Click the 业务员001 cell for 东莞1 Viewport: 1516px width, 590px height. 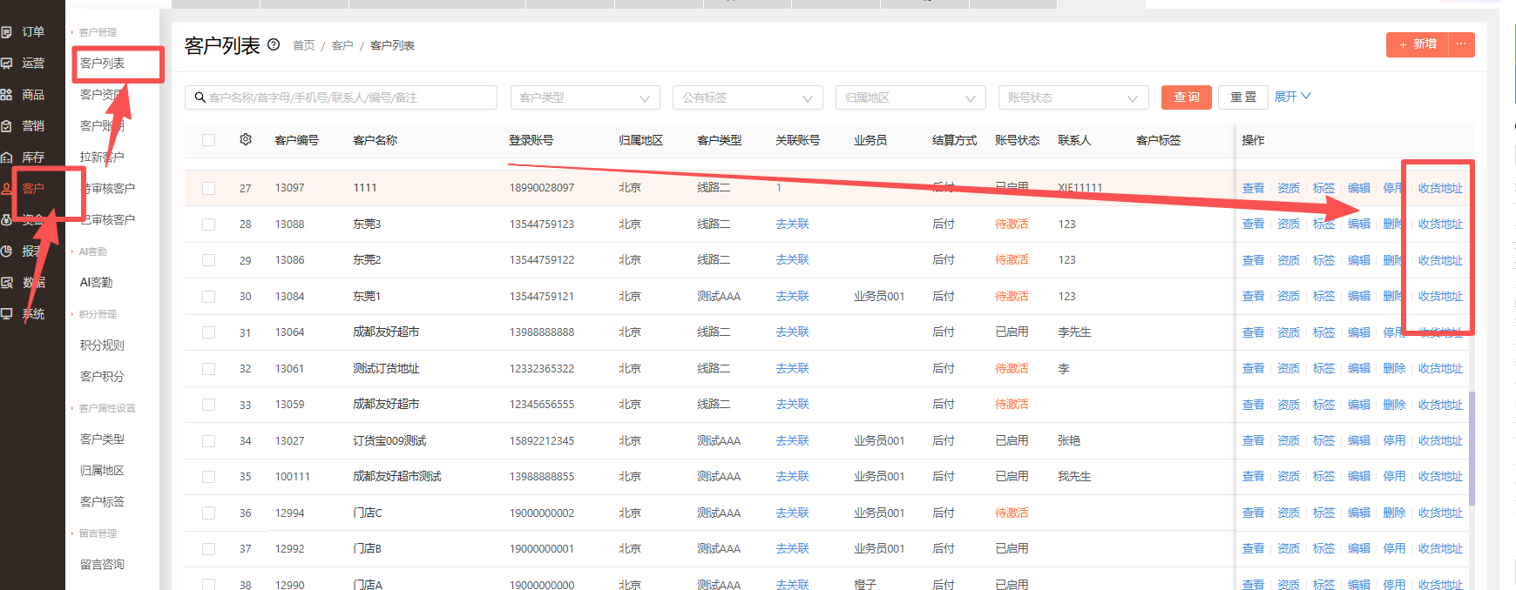pyautogui.click(x=879, y=297)
